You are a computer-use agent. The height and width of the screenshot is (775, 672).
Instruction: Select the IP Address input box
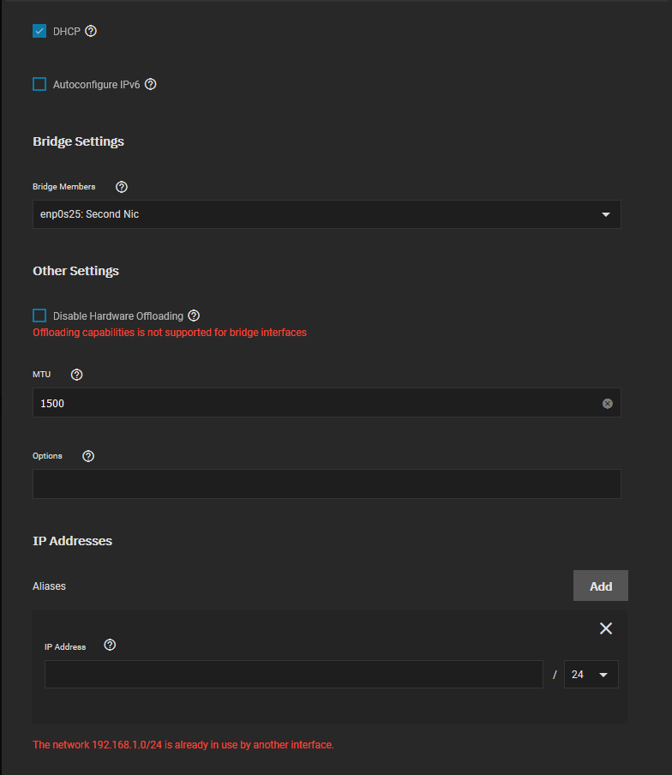tap(294, 674)
